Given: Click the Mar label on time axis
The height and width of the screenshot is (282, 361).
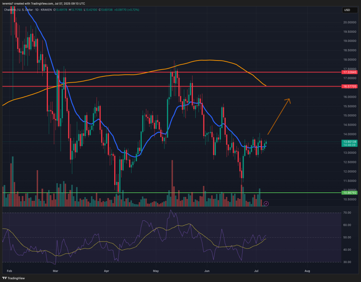Looking at the screenshot, I should point(56,271).
